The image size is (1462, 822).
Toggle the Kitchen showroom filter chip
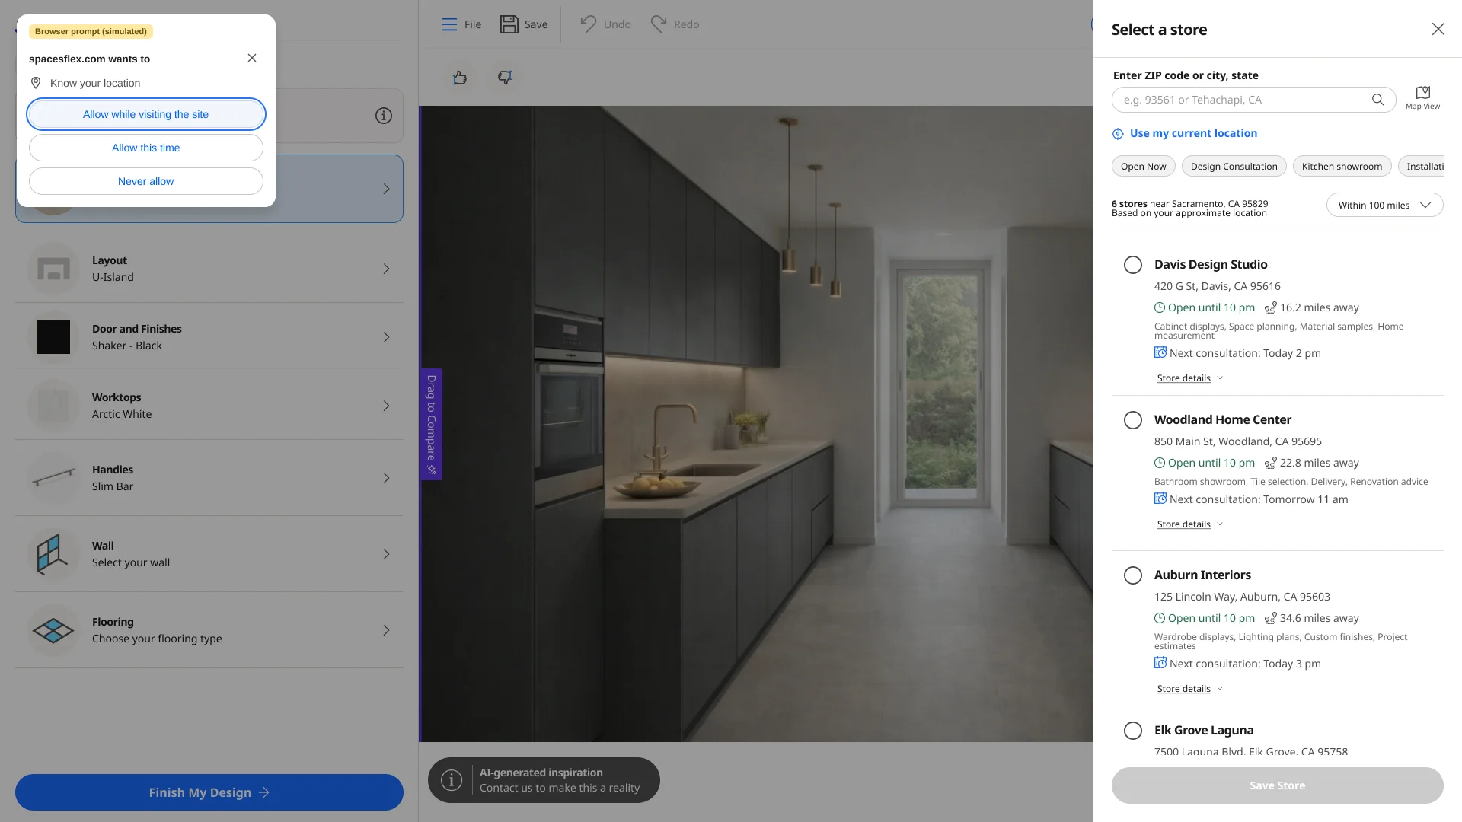(x=1342, y=166)
